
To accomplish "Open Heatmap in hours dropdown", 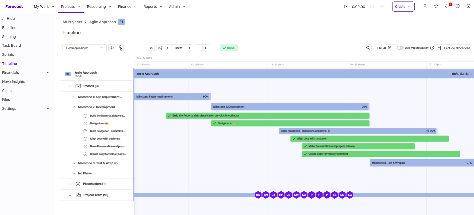I will point(85,48).
